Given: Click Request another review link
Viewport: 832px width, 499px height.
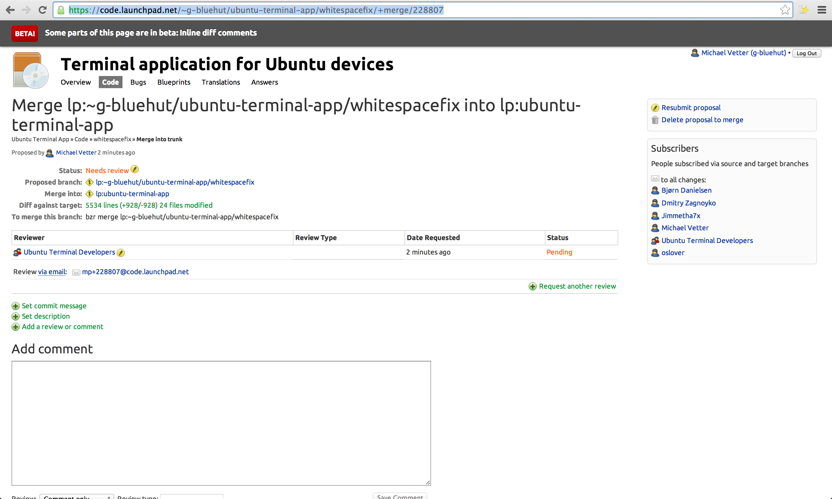Looking at the screenshot, I should 577,287.
